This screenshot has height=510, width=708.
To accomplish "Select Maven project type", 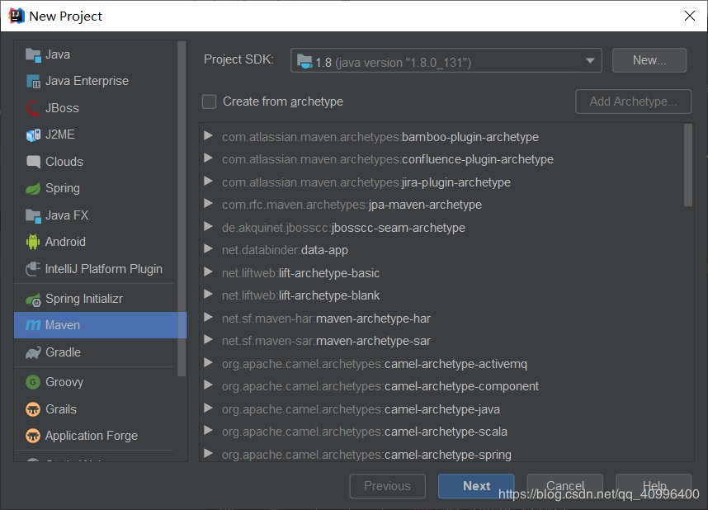I will (x=100, y=325).
